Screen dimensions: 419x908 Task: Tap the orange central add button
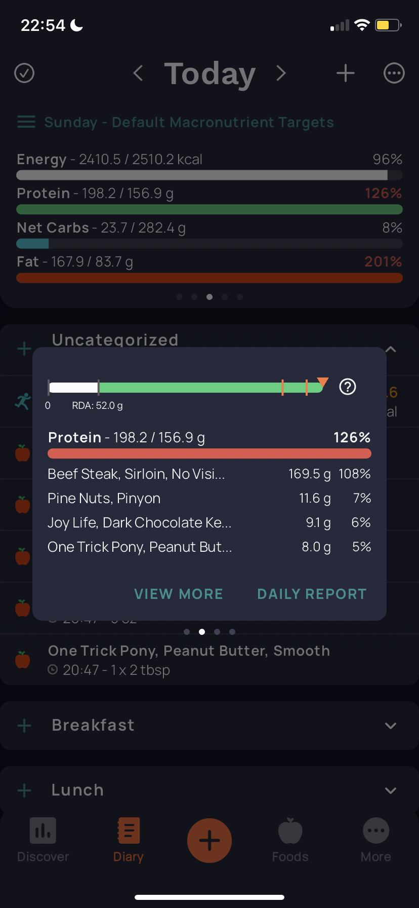209,841
